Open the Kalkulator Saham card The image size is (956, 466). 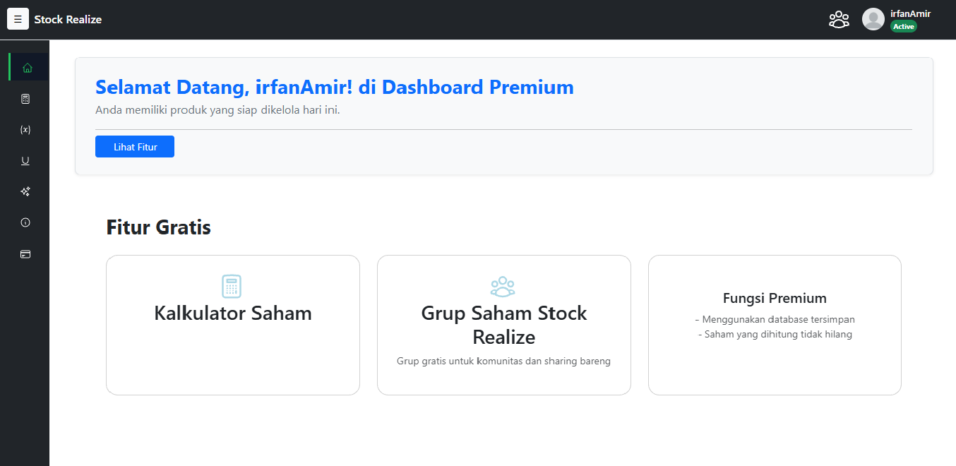(233, 325)
